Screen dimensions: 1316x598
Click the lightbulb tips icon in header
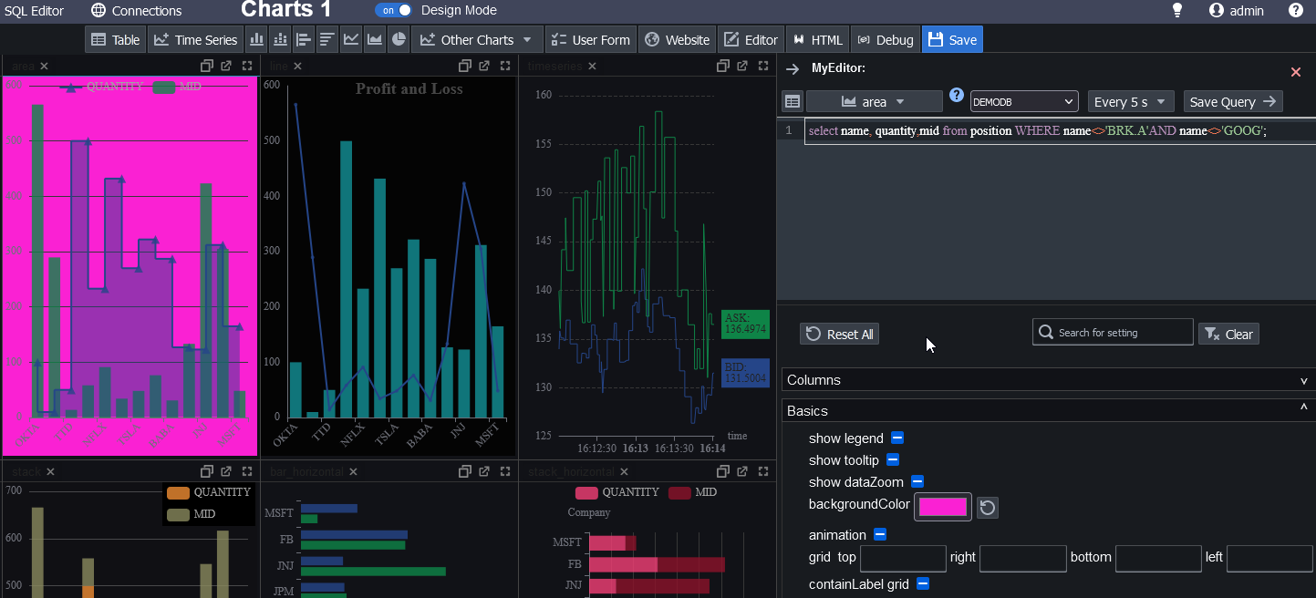1177,11
